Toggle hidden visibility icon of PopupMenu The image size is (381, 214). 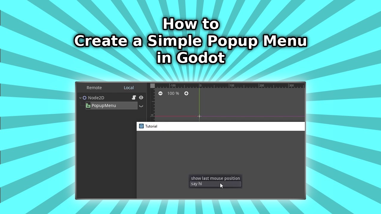(141, 106)
